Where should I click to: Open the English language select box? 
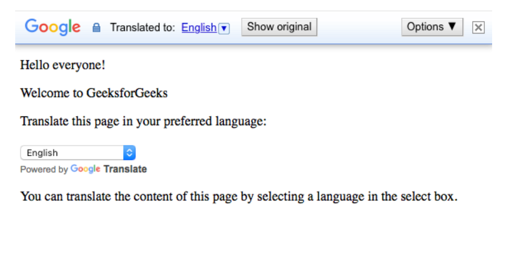(72, 153)
